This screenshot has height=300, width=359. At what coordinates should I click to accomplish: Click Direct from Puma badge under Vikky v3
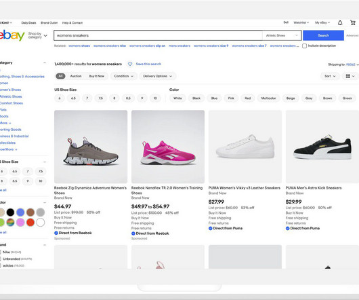pyautogui.click(x=226, y=228)
